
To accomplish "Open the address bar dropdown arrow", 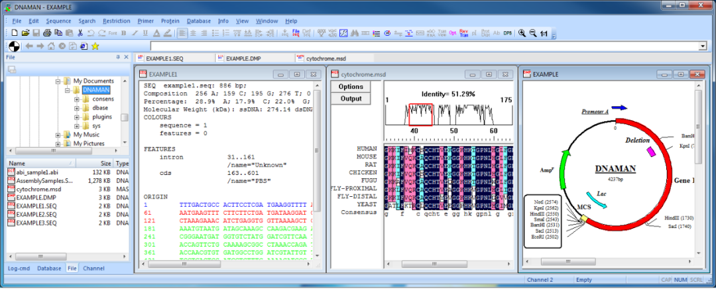I will (x=703, y=46).
